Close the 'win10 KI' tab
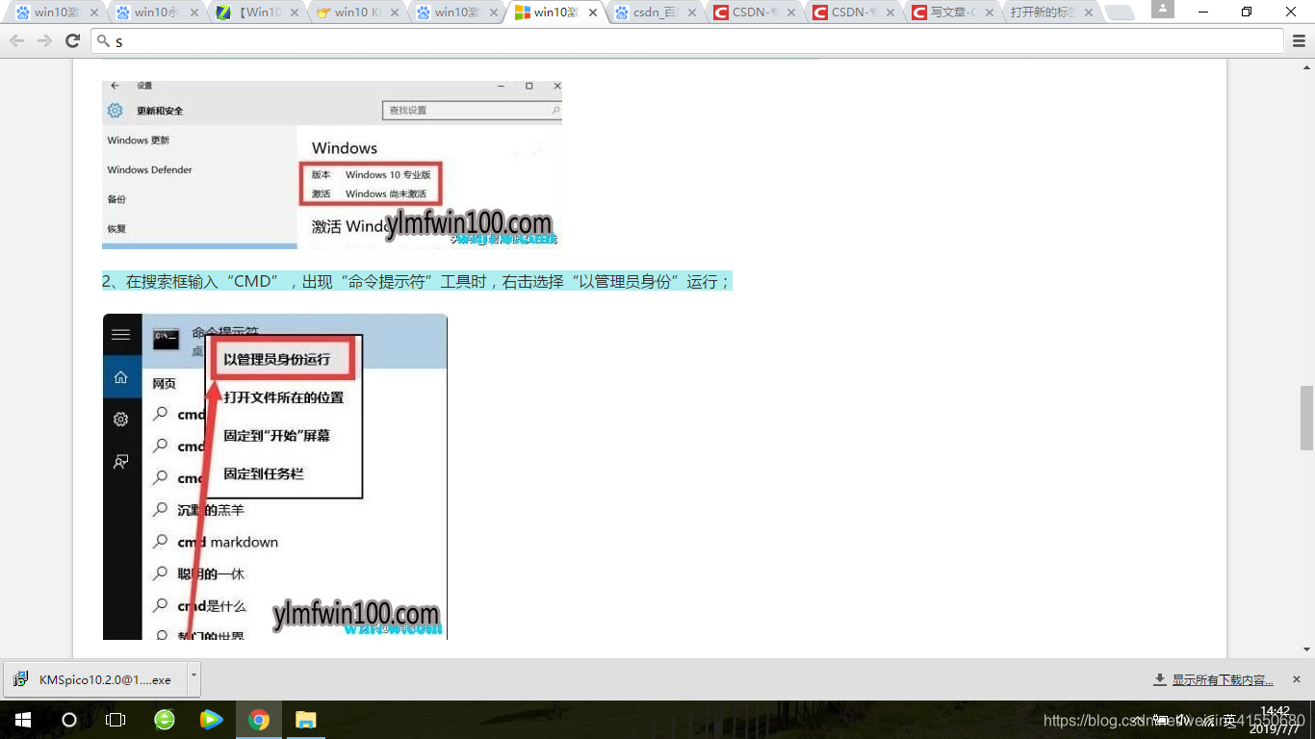 393,13
